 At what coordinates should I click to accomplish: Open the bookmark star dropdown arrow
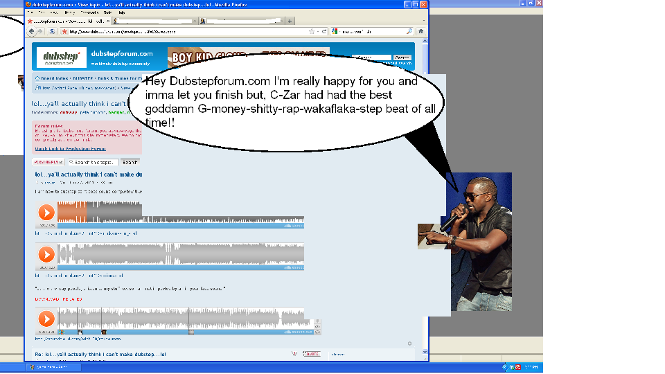[318, 31]
